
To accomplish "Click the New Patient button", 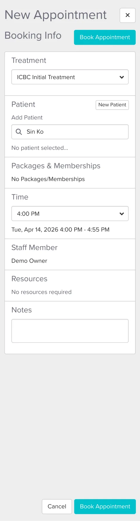I will [112, 105].
